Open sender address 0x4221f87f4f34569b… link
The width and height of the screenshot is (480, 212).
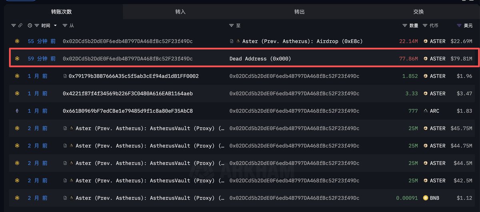coord(128,94)
